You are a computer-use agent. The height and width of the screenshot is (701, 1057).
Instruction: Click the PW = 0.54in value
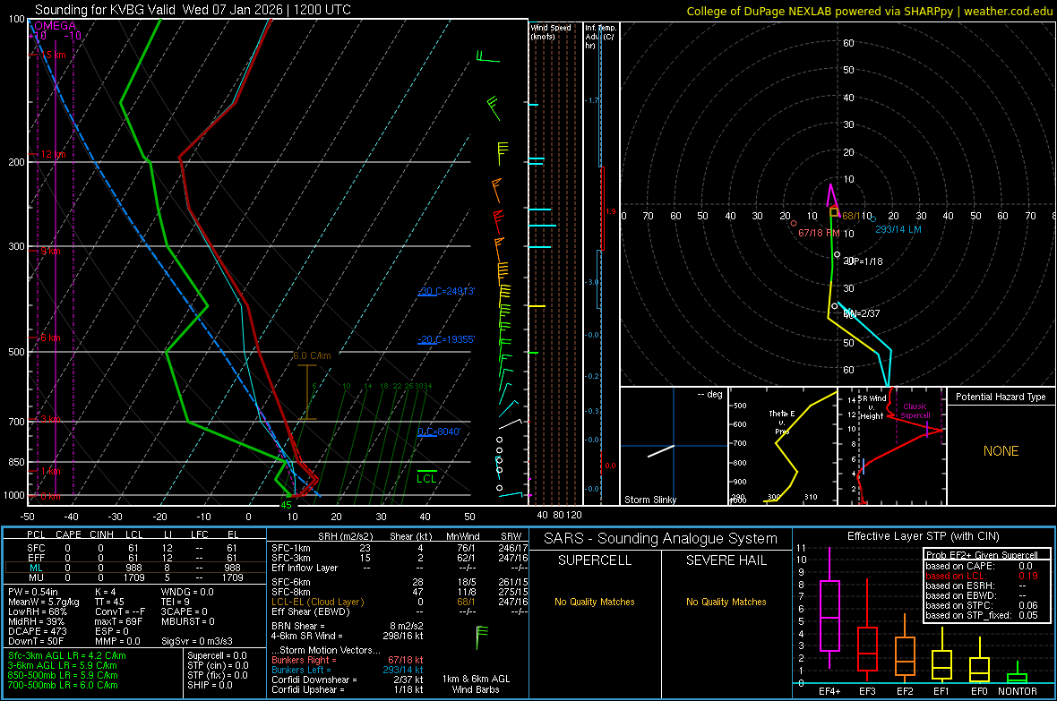pyautogui.click(x=42, y=592)
